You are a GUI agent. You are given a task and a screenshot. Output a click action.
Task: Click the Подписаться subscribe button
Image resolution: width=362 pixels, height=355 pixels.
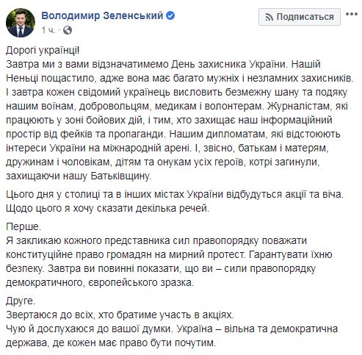(300, 17)
